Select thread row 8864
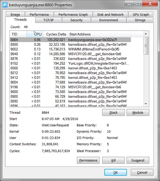The width and height of the screenshot is (160, 181). 70,40
